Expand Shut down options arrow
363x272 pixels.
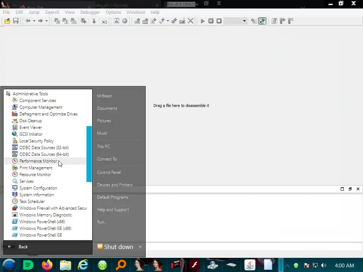(140, 247)
